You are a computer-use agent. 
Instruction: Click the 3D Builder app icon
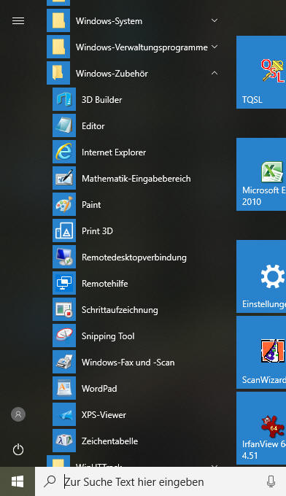(x=64, y=100)
